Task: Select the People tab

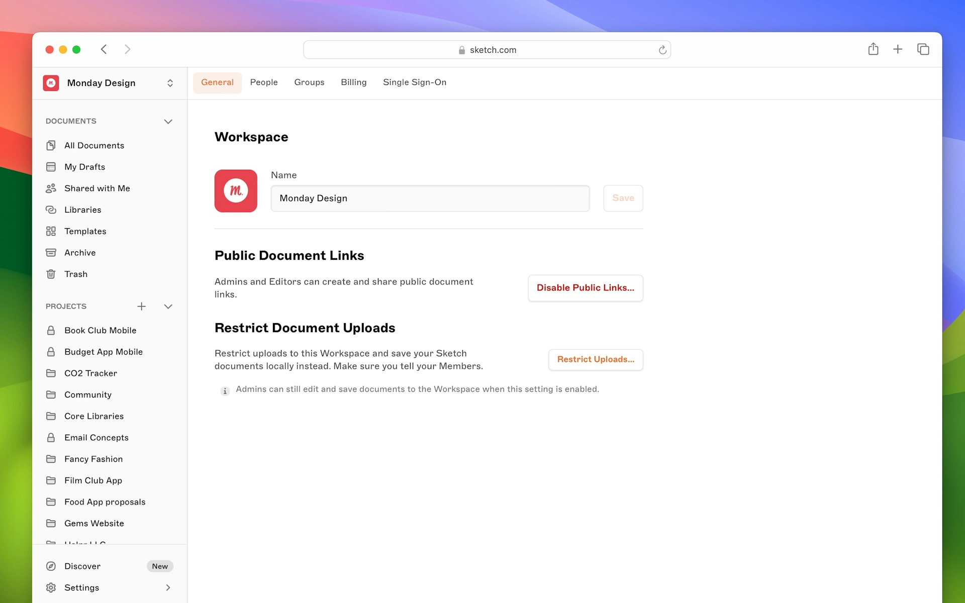Action: [x=263, y=82]
